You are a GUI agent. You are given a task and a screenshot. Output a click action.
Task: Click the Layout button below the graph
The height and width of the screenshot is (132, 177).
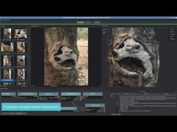pos(12,113)
